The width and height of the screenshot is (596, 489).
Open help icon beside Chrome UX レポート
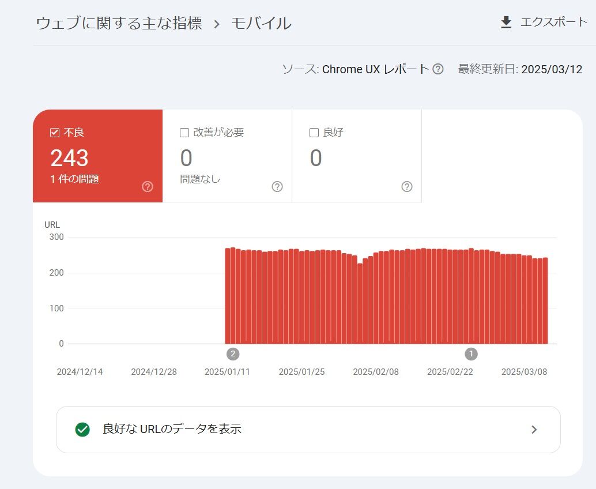pyautogui.click(x=438, y=69)
